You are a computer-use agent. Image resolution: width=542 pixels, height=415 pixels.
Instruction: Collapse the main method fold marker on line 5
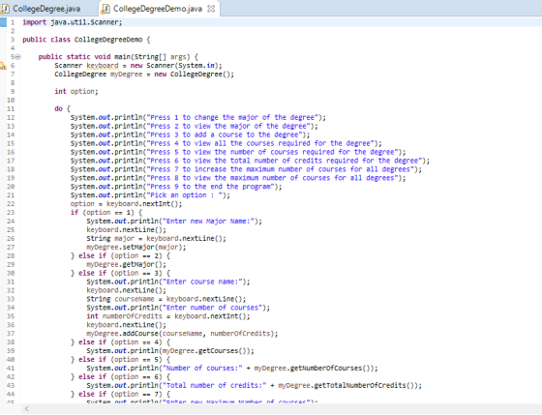[17, 57]
